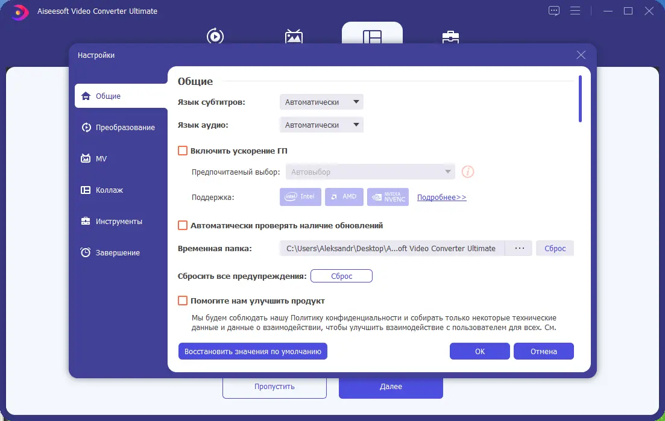
Task: Click Пропустить in the main window
Action: tap(274, 387)
